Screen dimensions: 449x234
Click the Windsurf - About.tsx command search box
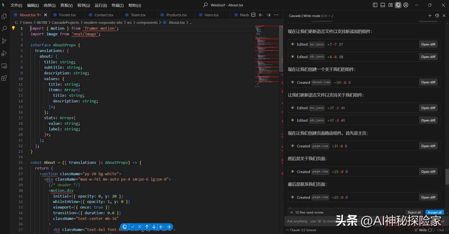point(223,5)
